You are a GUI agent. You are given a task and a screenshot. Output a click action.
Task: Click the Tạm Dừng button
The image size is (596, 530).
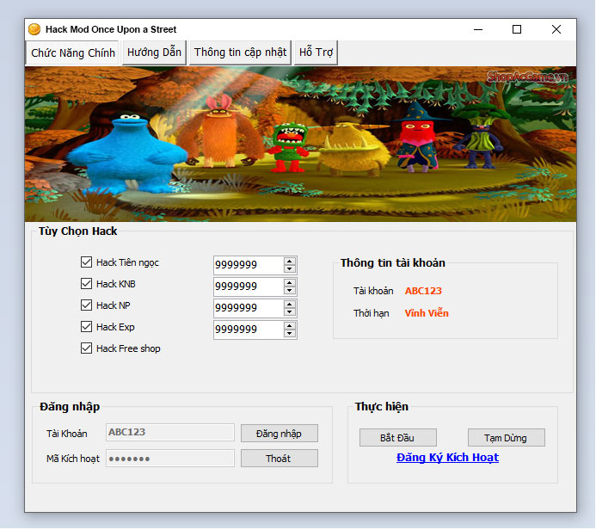click(506, 438)
